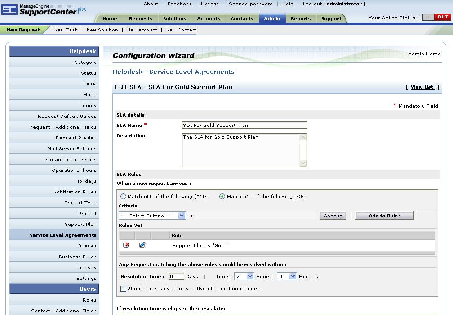Screen dimensions: 453x315
Task: Open the Reports tab
Action: (x=301, y=18)
